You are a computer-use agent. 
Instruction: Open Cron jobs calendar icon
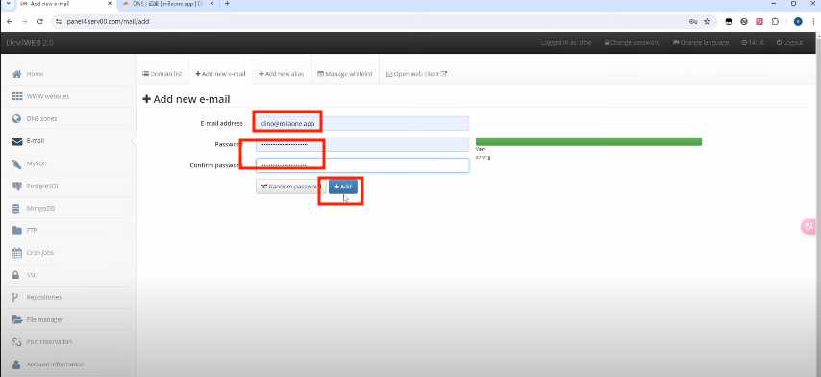tap(16, 253)
